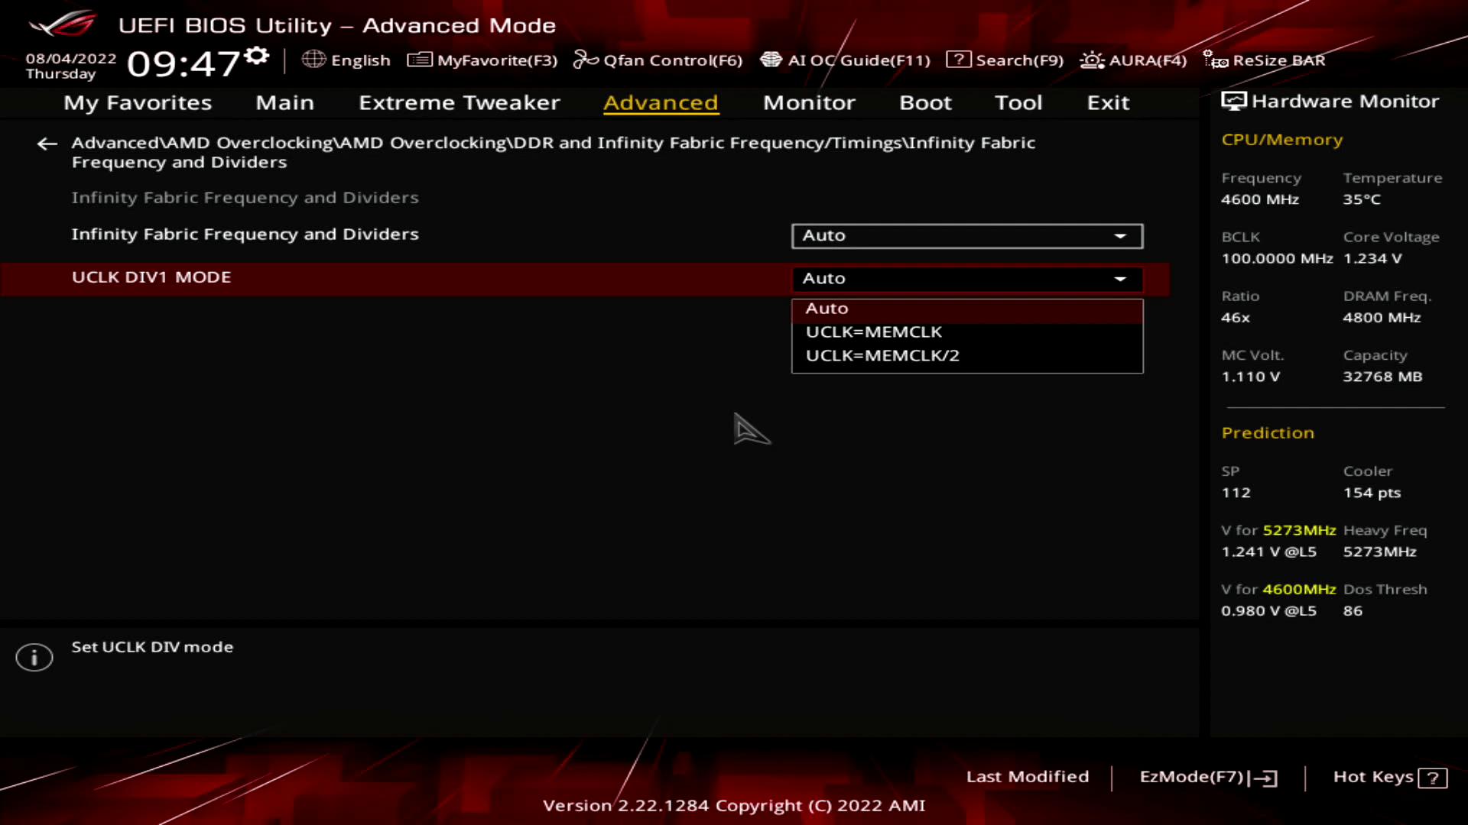Go back using the left arrow

pyautogui.click(x=47, y=144)
